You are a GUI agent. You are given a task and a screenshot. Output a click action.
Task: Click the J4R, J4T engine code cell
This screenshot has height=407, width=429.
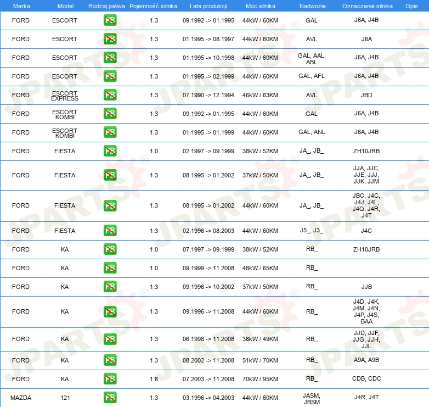pos(366,397)
